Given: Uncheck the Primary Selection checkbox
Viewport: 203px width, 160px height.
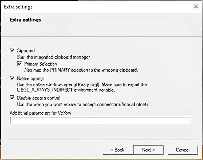Looking at the screenshot, I should [19, 64].
